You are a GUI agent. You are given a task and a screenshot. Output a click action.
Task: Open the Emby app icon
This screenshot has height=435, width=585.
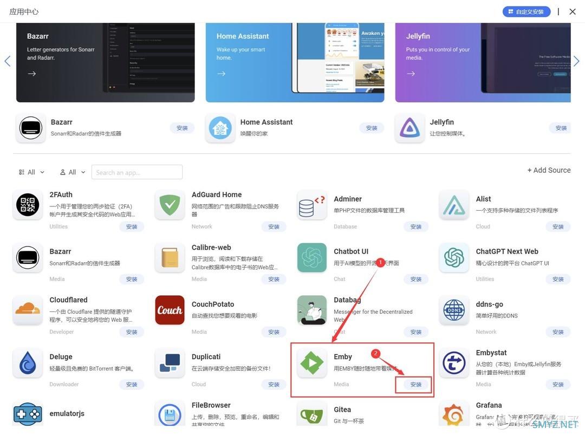point(312,362)
